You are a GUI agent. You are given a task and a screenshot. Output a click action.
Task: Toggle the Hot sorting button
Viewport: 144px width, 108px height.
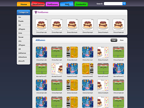[114, 40]
